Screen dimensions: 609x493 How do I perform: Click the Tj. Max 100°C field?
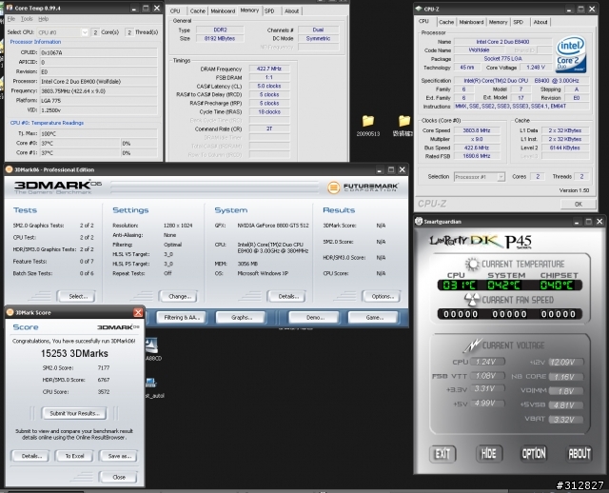pos(98,133)
